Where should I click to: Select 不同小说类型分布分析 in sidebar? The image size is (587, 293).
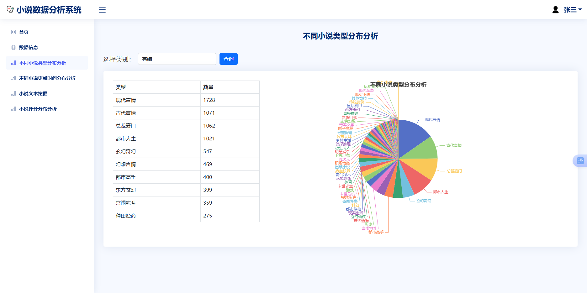[47, 63]
